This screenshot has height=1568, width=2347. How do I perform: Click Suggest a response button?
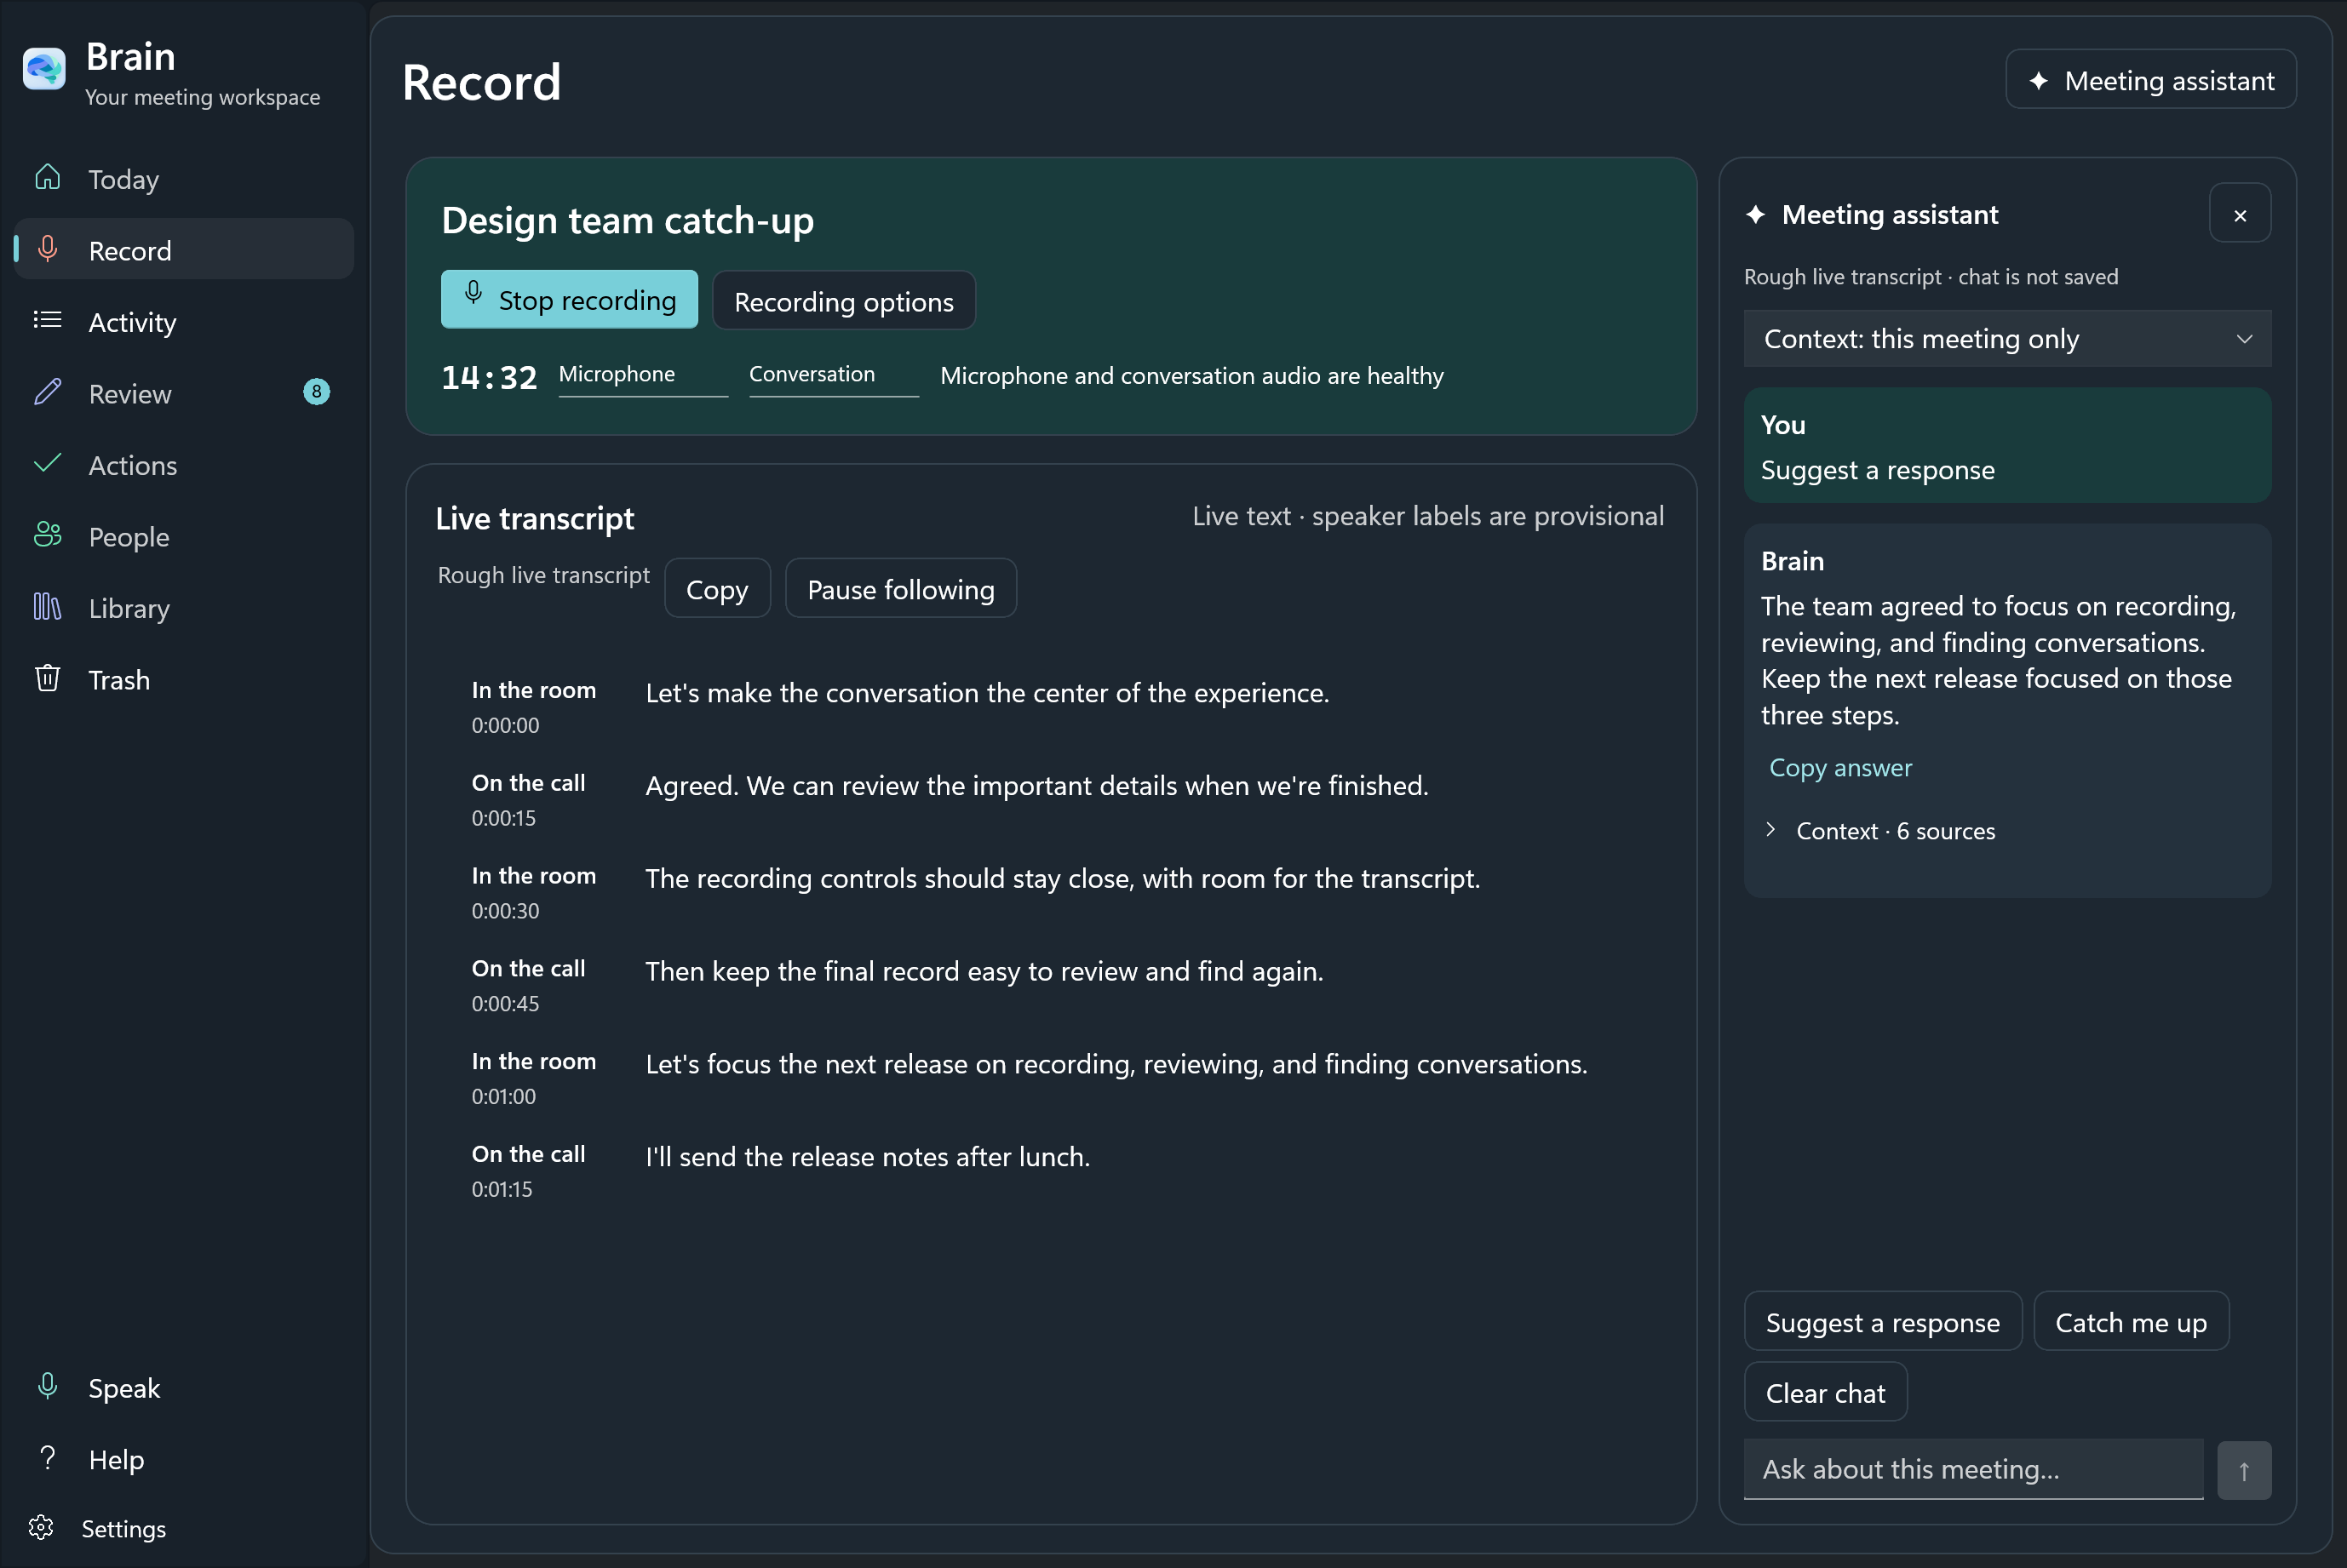[1882, 1322]
